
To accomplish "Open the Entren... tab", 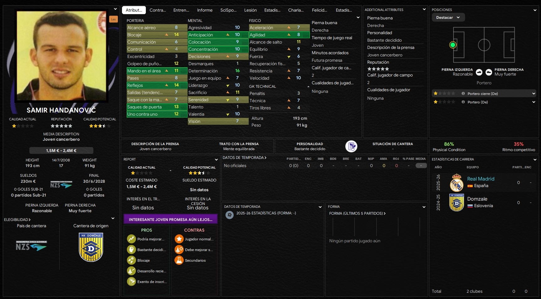I will pyautogui.click(x=181, y=10).
